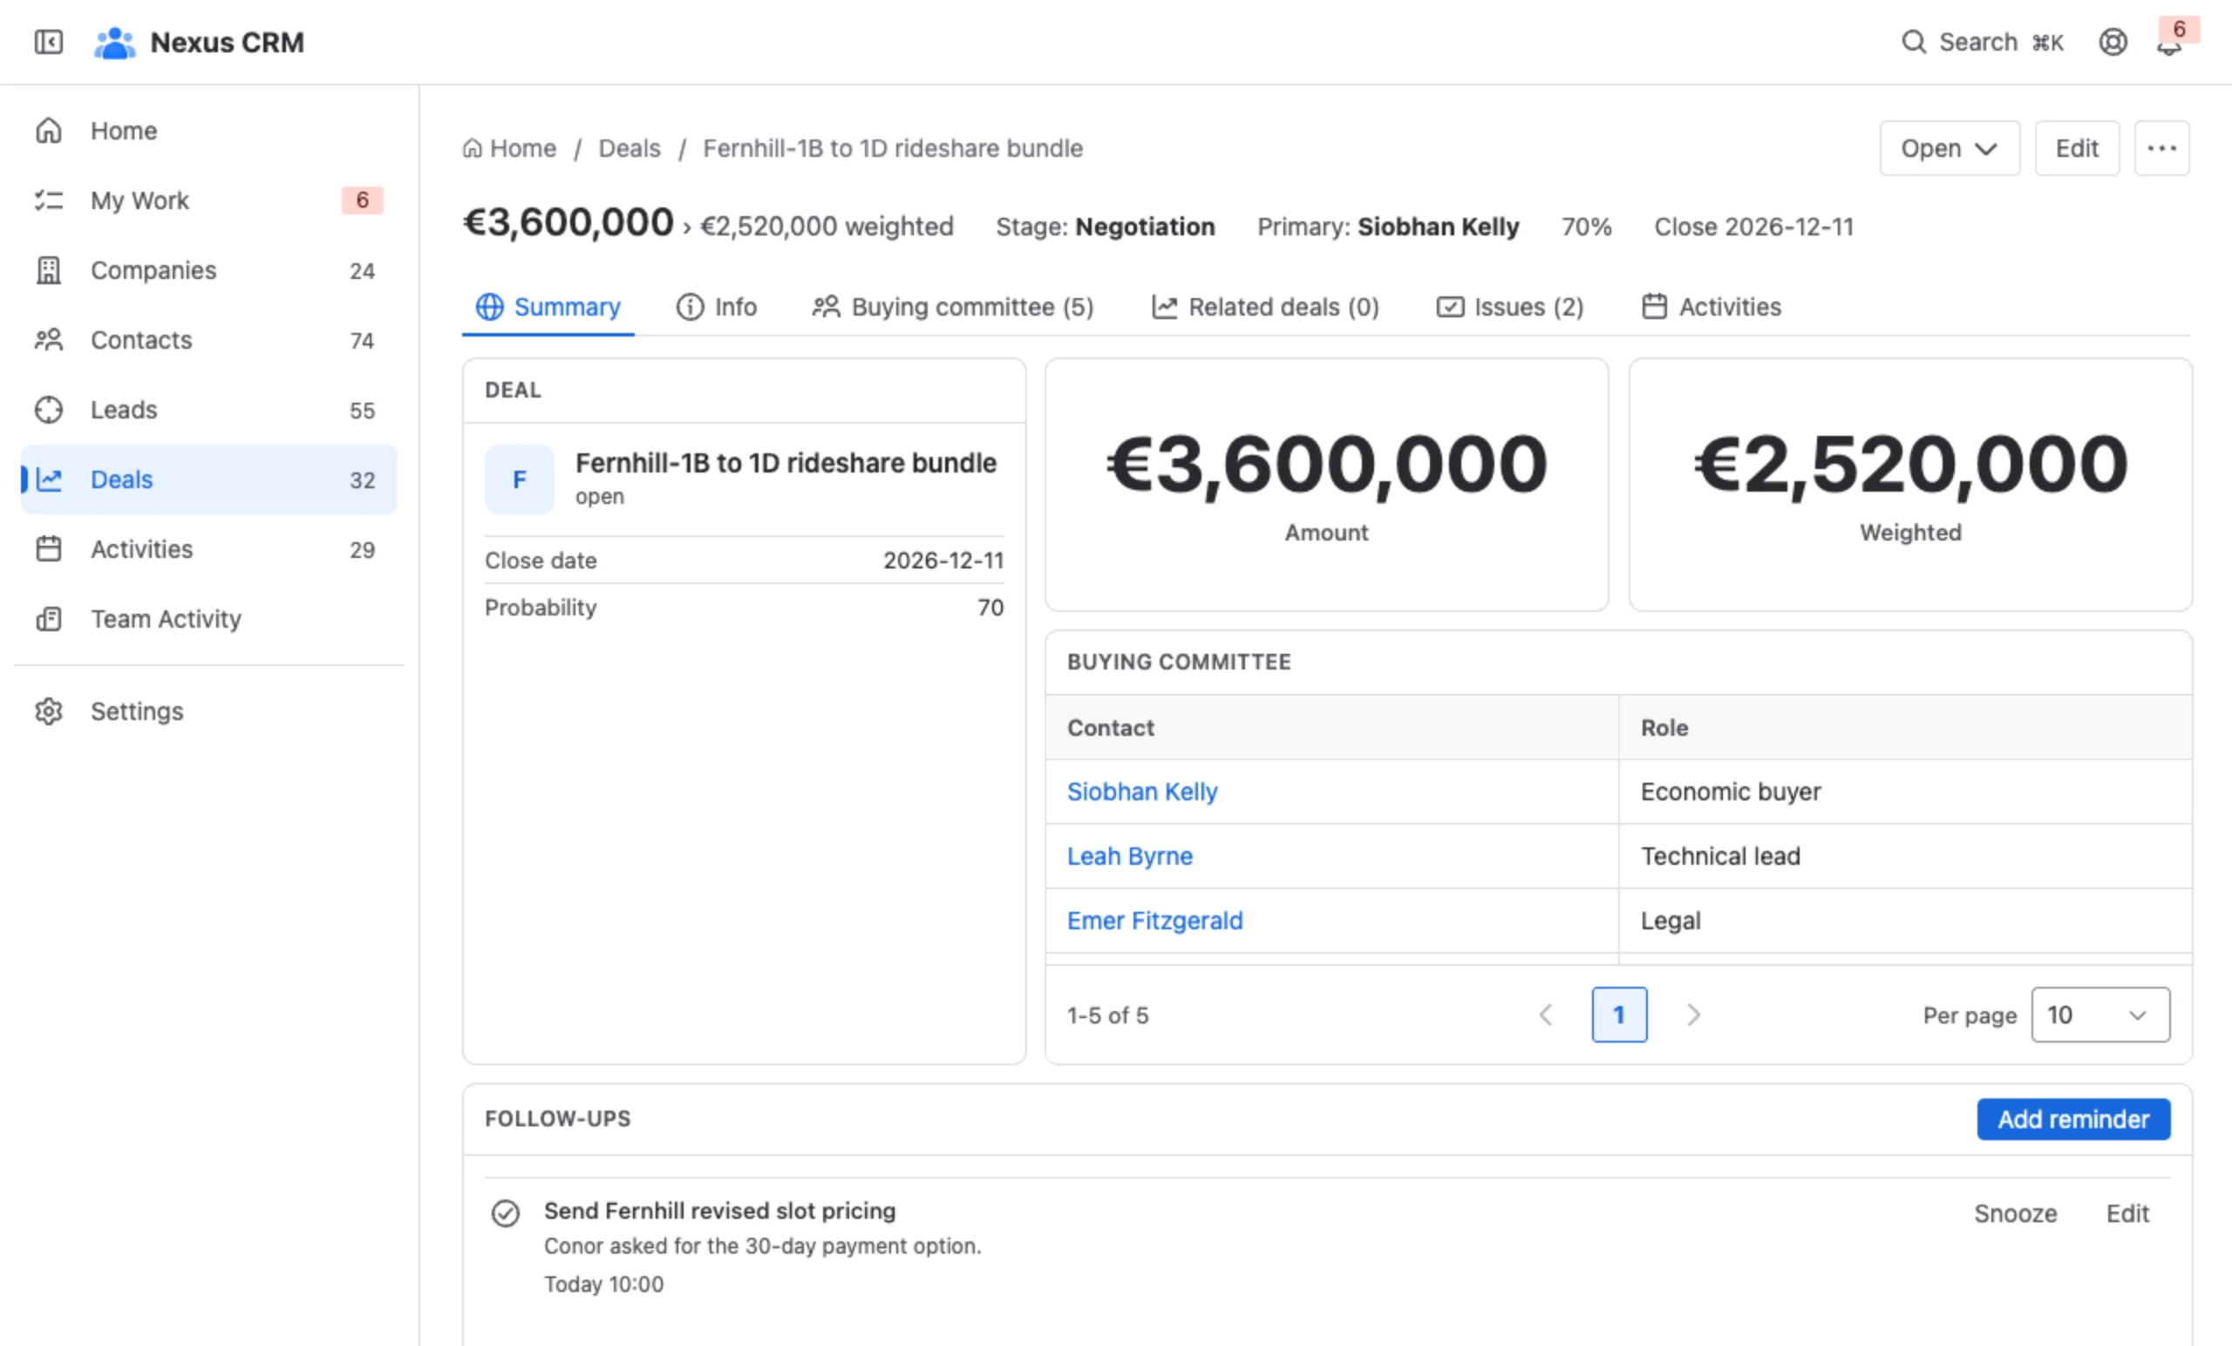The height and width of the screenshot is (1346, 2232).
Task: Open Siobhan Kelly contact link
Action: 1141,792
